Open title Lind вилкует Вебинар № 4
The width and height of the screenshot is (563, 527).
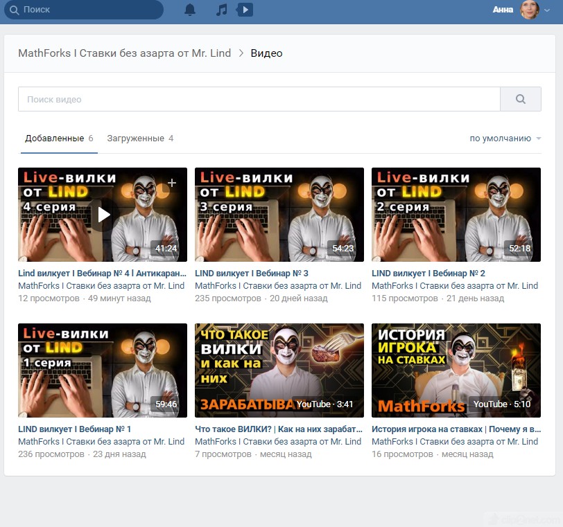[103, 273]
